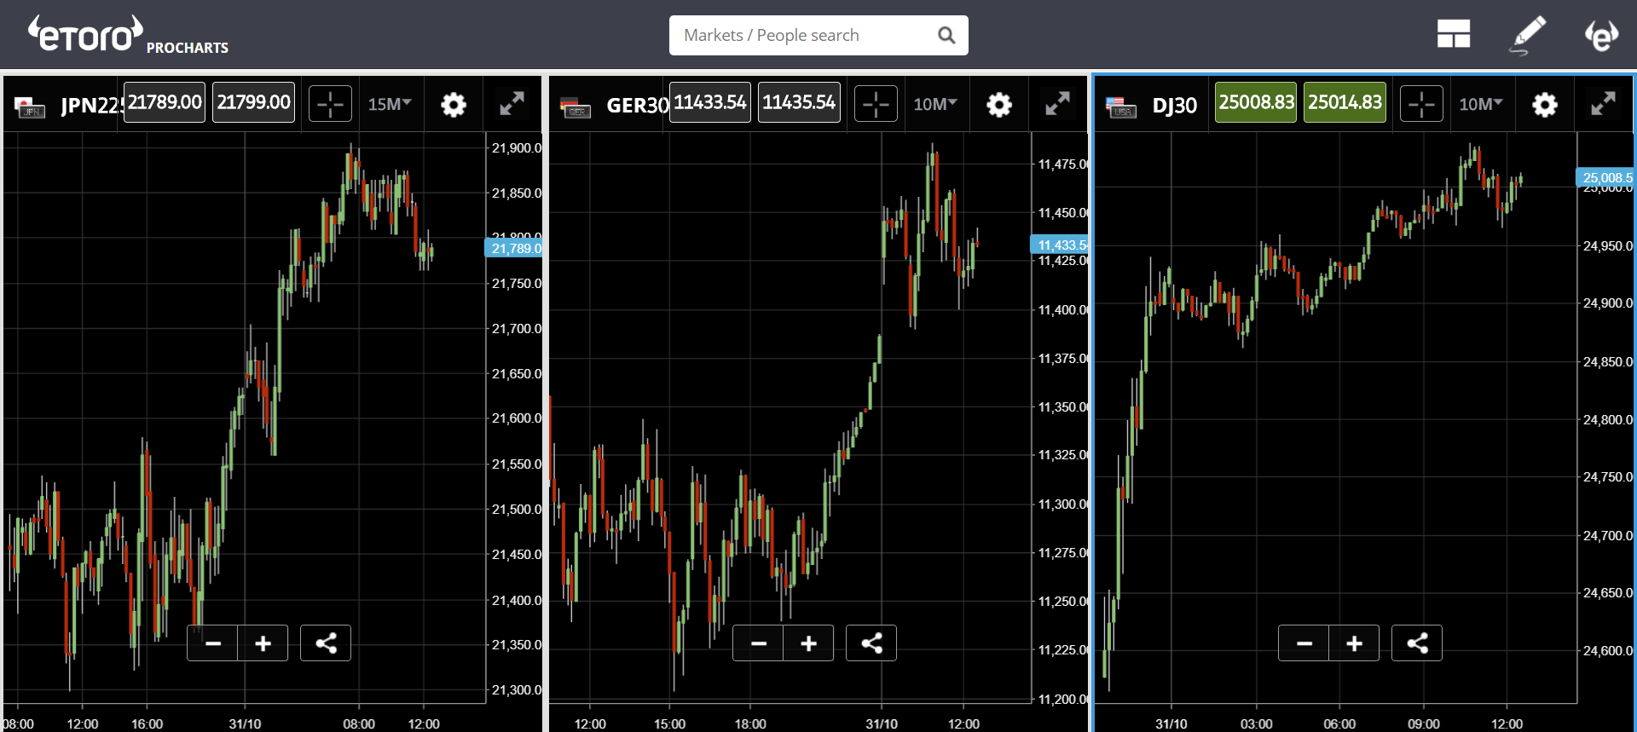Click GER30 buy price 11435.54
Viewport: 1637px width, 732px height.
(x=799, y=102)
